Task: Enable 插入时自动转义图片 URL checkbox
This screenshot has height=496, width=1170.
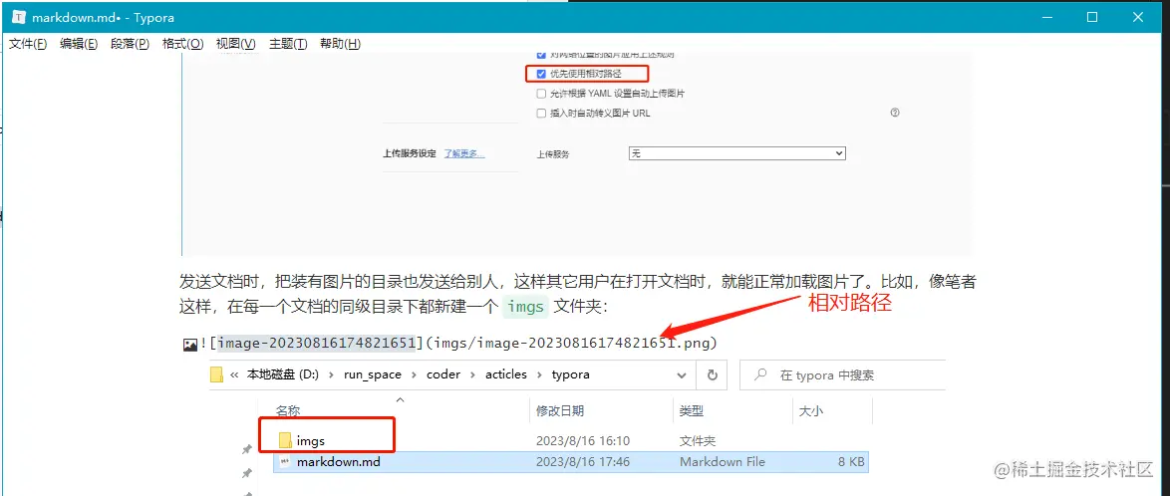Action: pyautogui.click(x=542, y=114)
